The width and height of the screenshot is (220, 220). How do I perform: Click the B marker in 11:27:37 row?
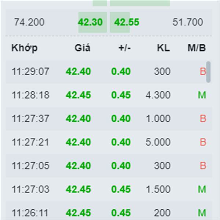point(203,118)
